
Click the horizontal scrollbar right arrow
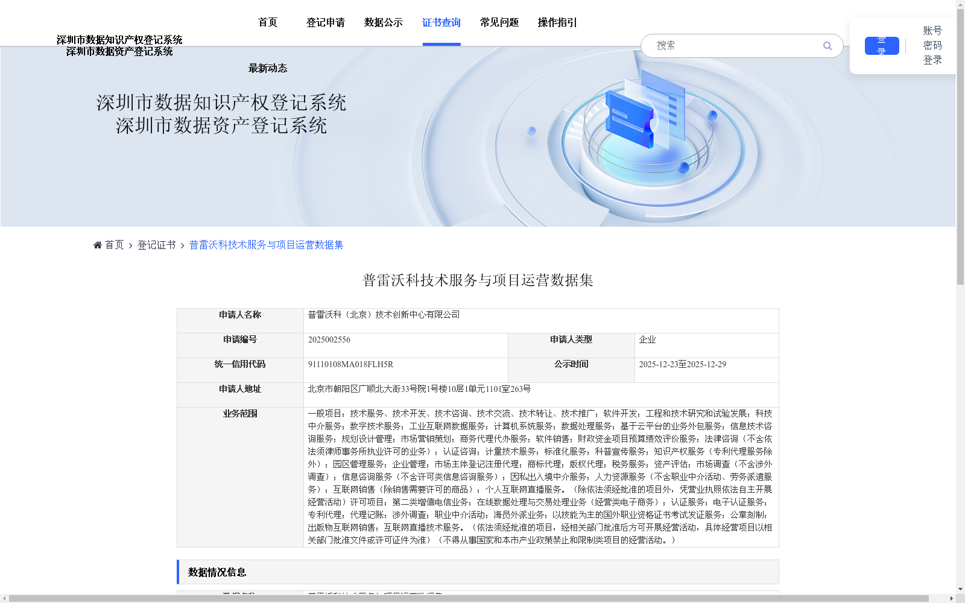coord(952,598)
